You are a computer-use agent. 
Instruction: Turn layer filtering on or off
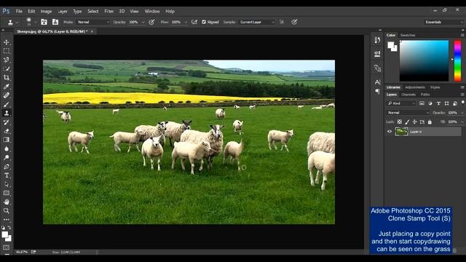[x=463, y=102]
